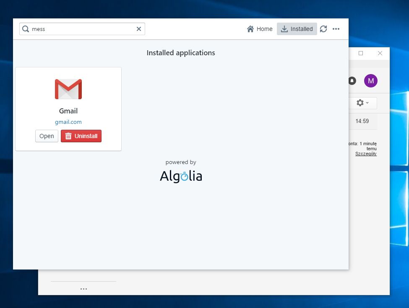409x308 pixels.
Task: Click the Gmail app name text
Action: pos(68,111)
